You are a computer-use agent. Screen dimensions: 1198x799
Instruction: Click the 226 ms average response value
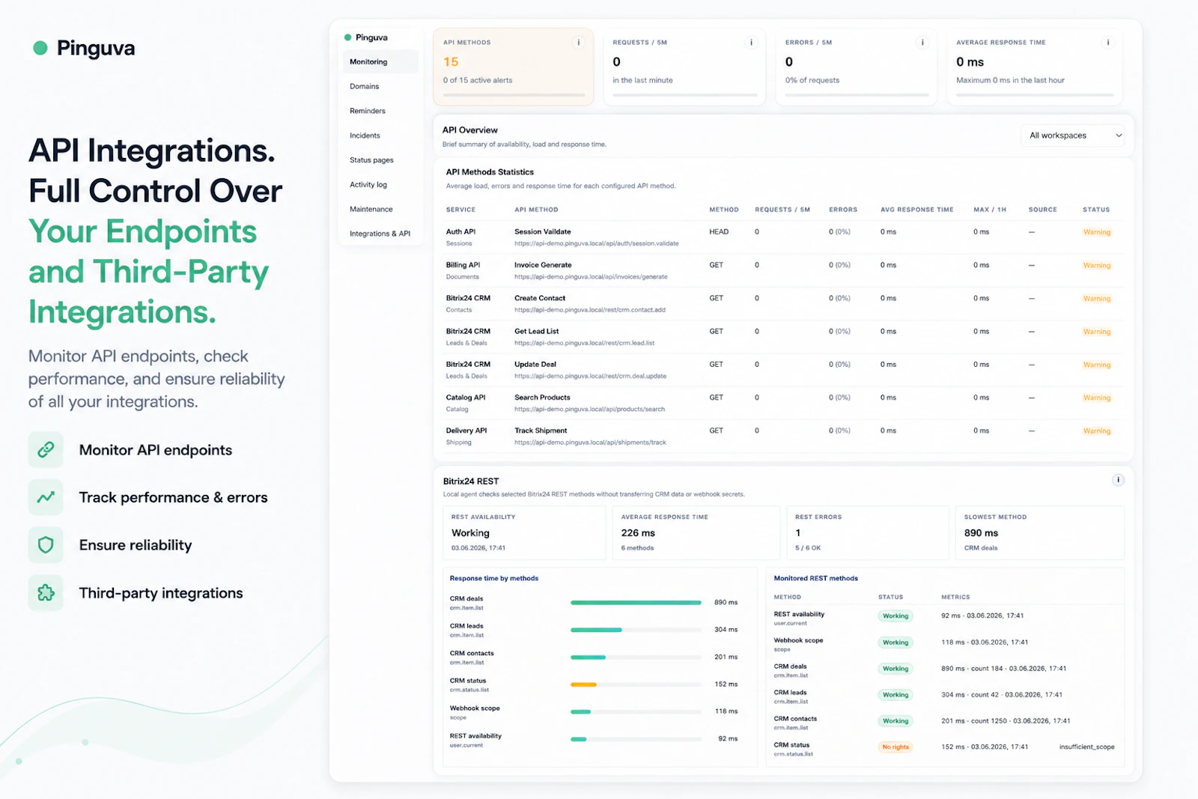(638, 533)
